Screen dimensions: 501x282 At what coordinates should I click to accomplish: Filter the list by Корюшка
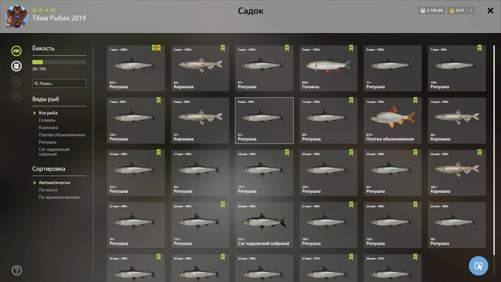48,128
